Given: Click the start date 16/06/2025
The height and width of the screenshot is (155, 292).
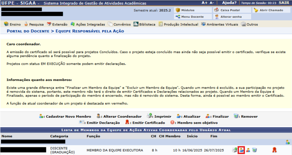Looking at the screenshot, I should 192,150.
